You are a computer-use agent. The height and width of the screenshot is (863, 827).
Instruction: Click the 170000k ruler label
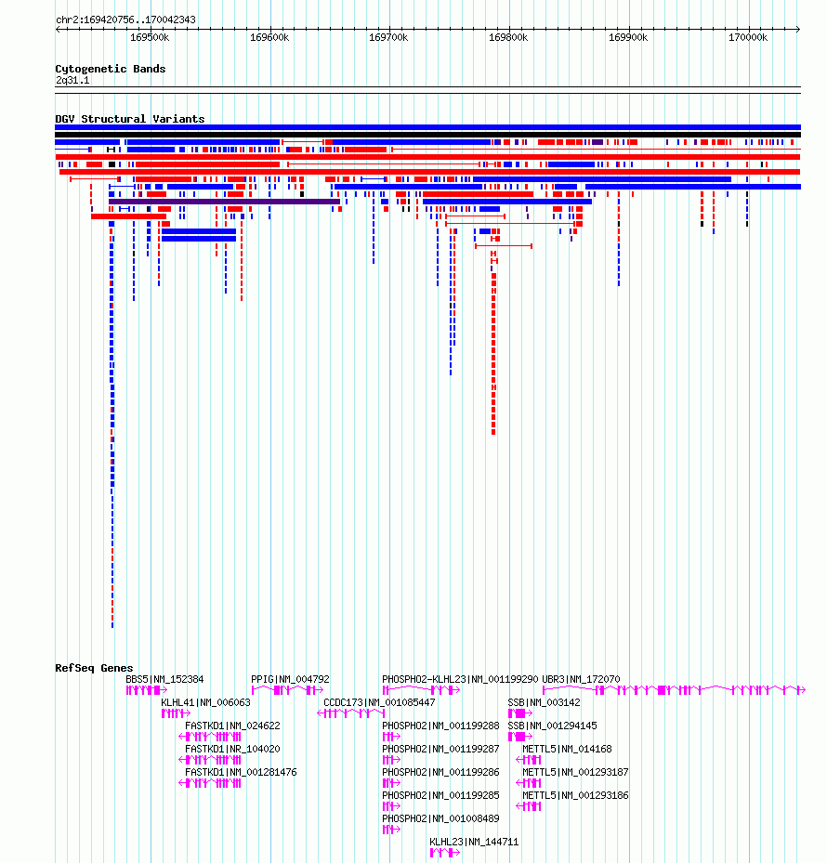click(748, 37)
